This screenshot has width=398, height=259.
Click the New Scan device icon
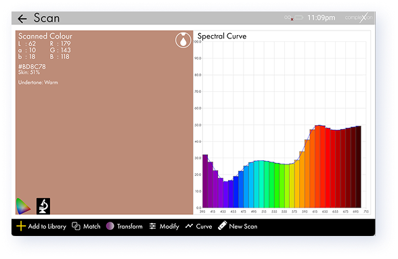222,225
